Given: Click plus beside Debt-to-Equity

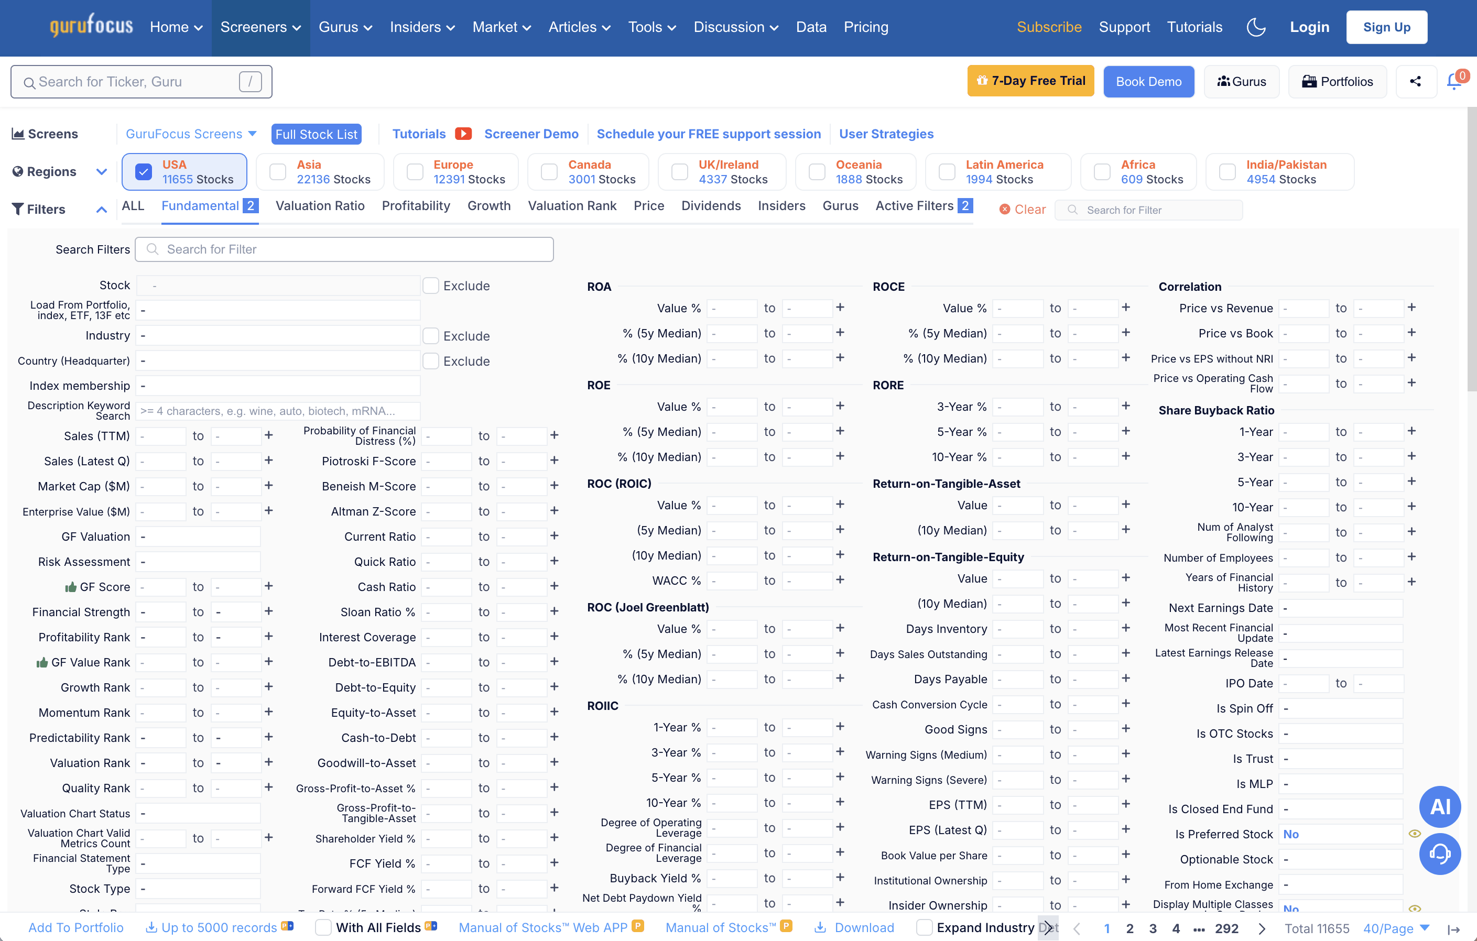Looking at the screenshot, I should coord(554,686).
